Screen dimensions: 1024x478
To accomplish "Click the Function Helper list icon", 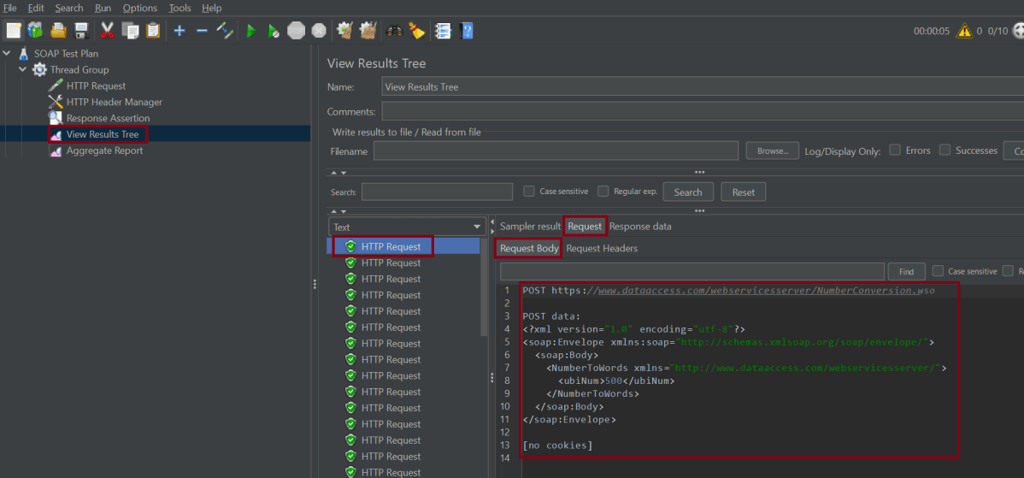I will pos(443,31).
